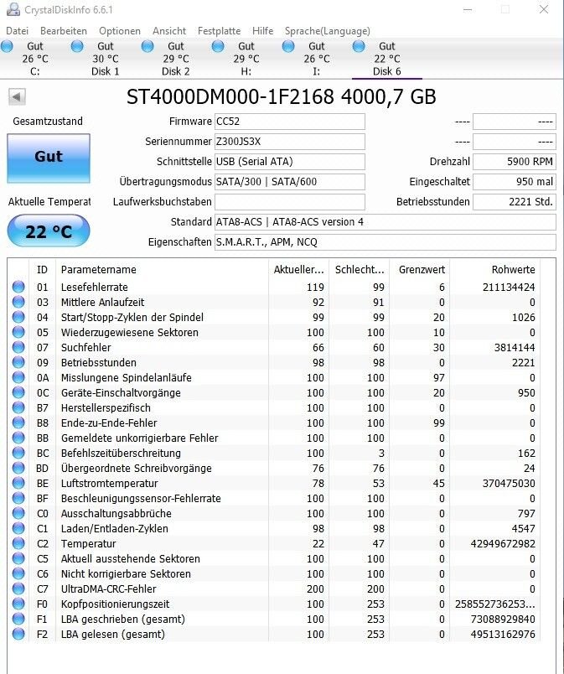The width and height of the screenshot is (564, 674).
Task: Click the empty Laufwerksbuchstaben field
Action: click(x=290, y=201)
